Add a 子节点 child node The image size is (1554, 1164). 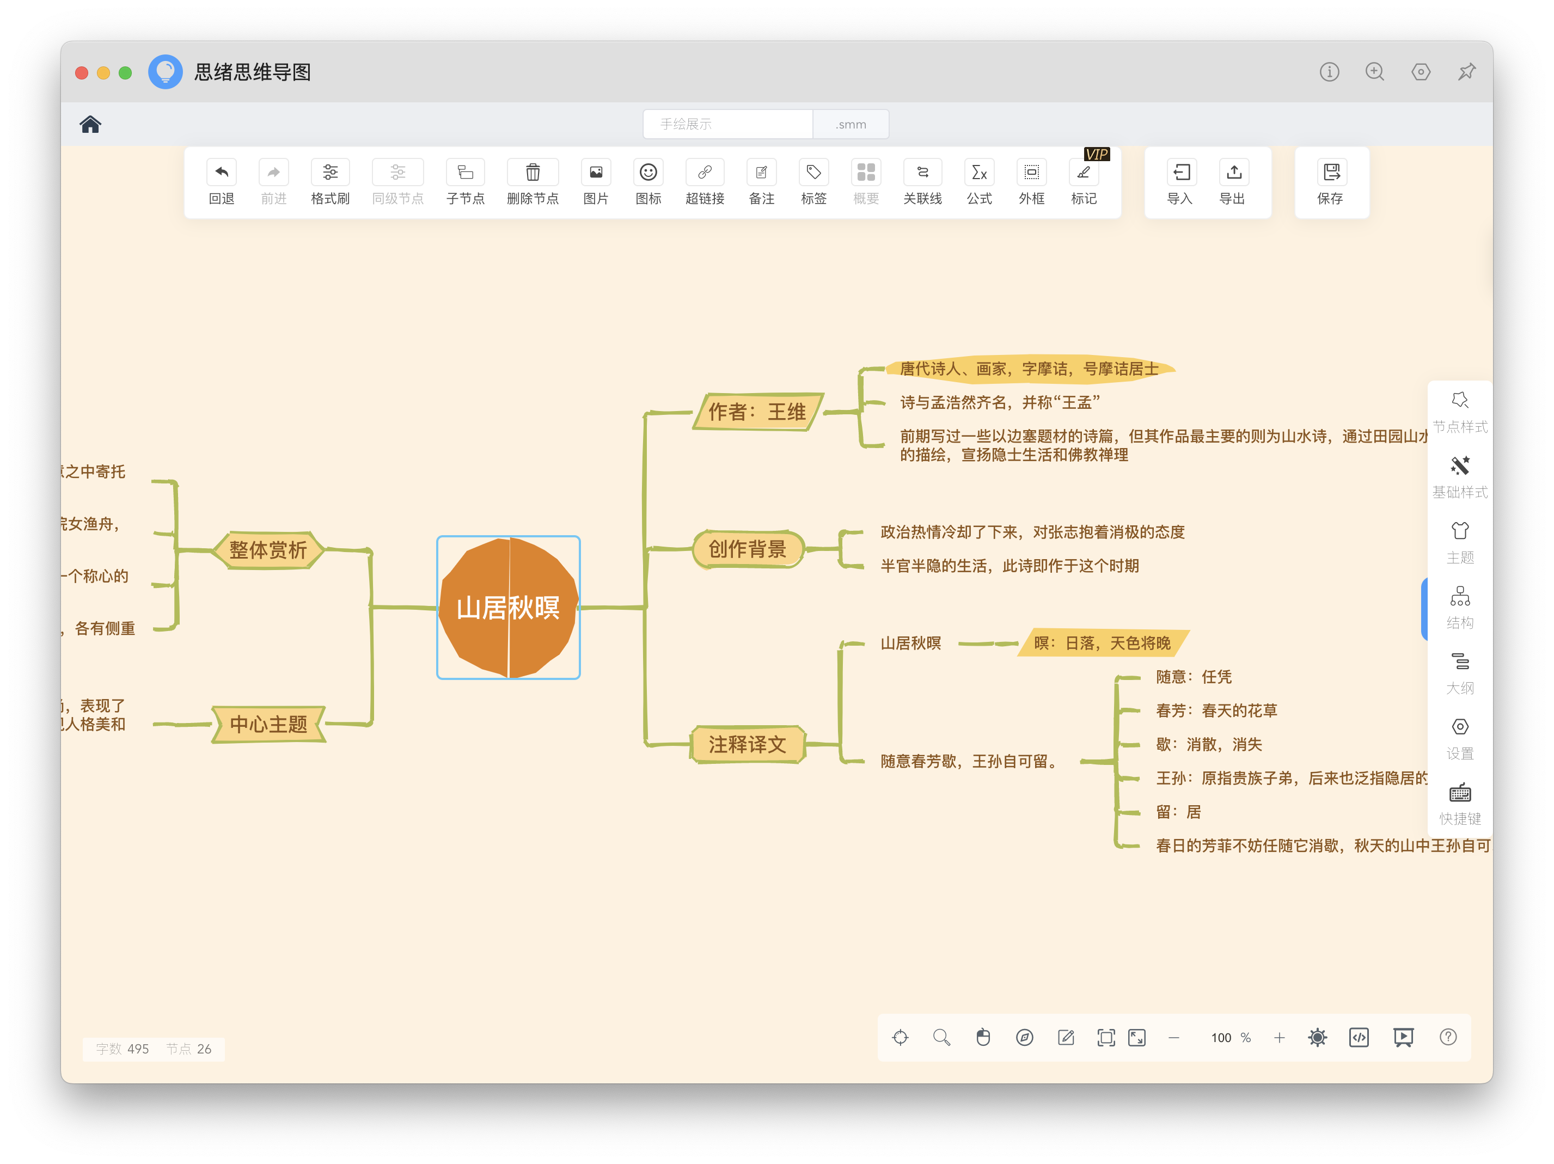(x=465, y=182)
